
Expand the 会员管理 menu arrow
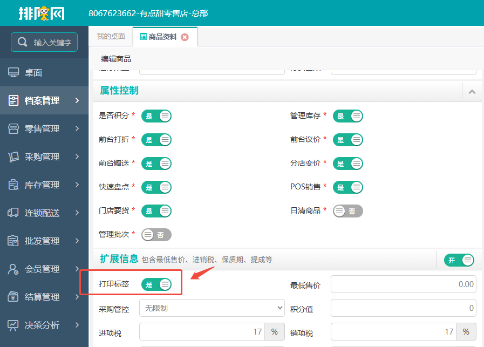tap(77, 269)
